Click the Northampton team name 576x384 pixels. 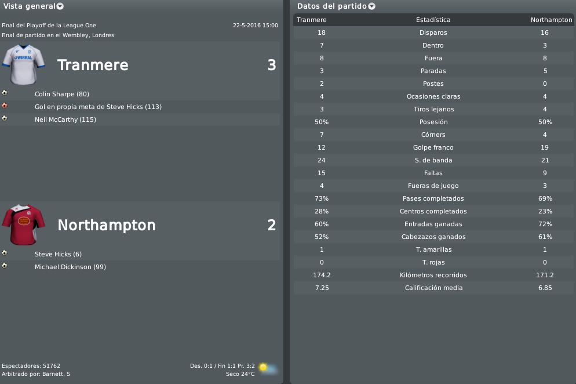point(107,225)
